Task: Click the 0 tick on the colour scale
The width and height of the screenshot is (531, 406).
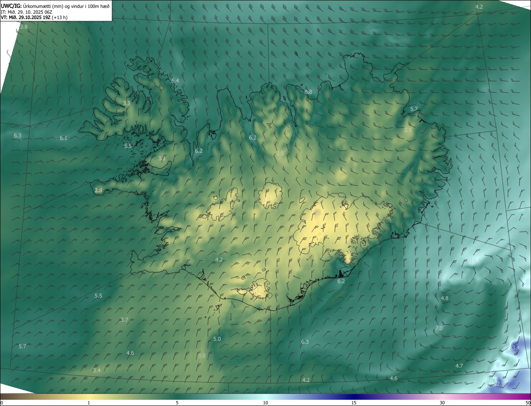Action: coord(1,403)
